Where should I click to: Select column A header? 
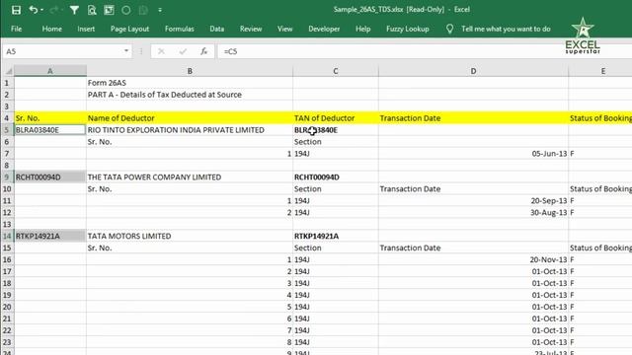50,71
